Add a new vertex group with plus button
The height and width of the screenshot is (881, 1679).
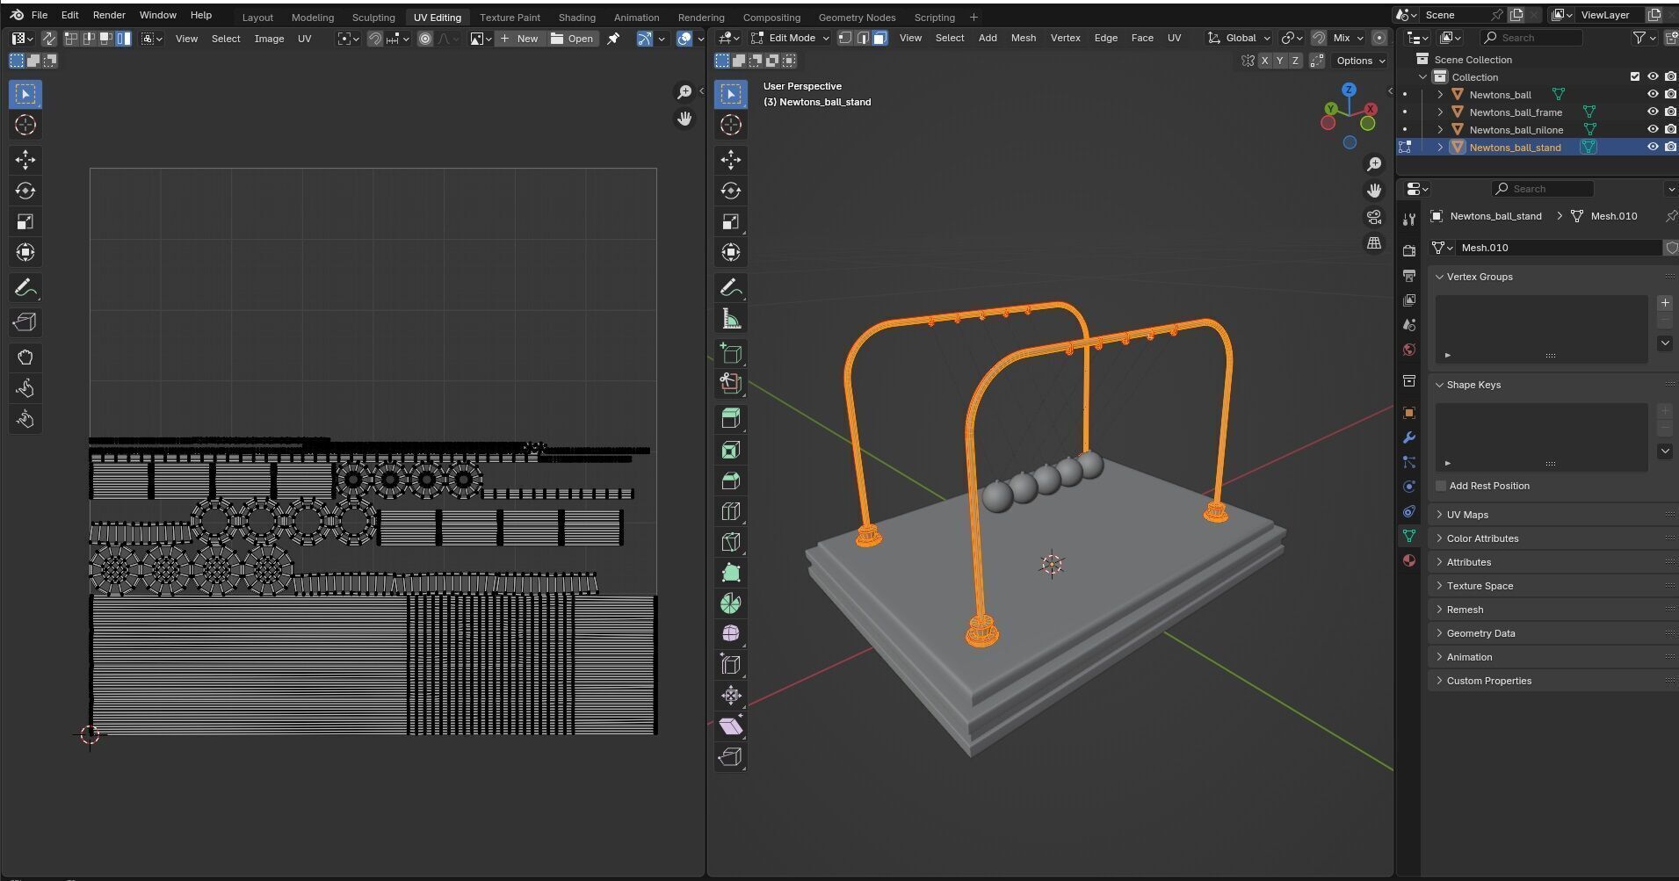click(x=1664, y=303)
